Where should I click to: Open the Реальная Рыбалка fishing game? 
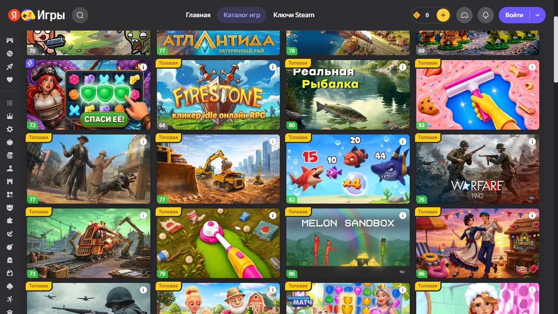pos(348,95)
